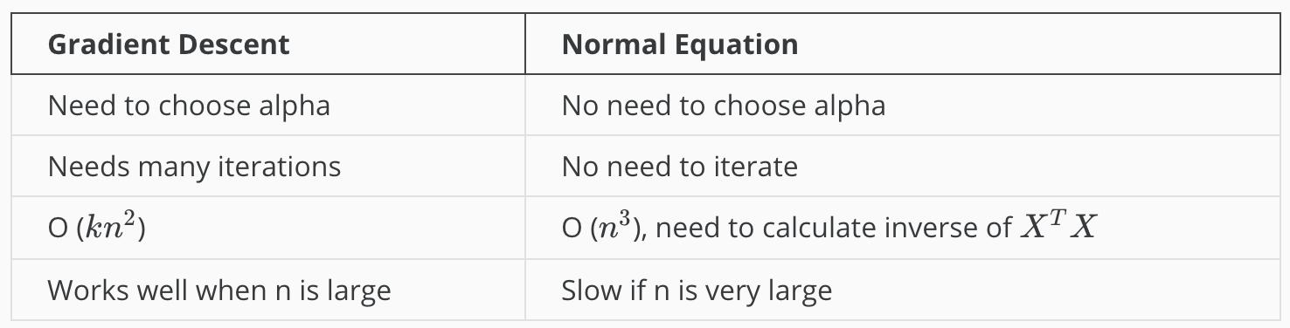The height and width of the screenshot is (328, 1290).
Task: Click the O(kn²) complexity cell
Action: (x=268, y=228)
